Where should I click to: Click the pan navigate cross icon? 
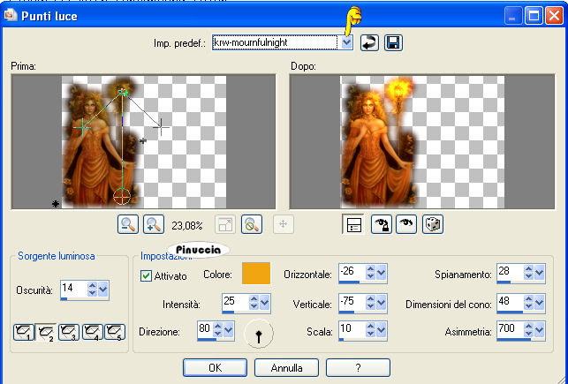coord(284,224)
